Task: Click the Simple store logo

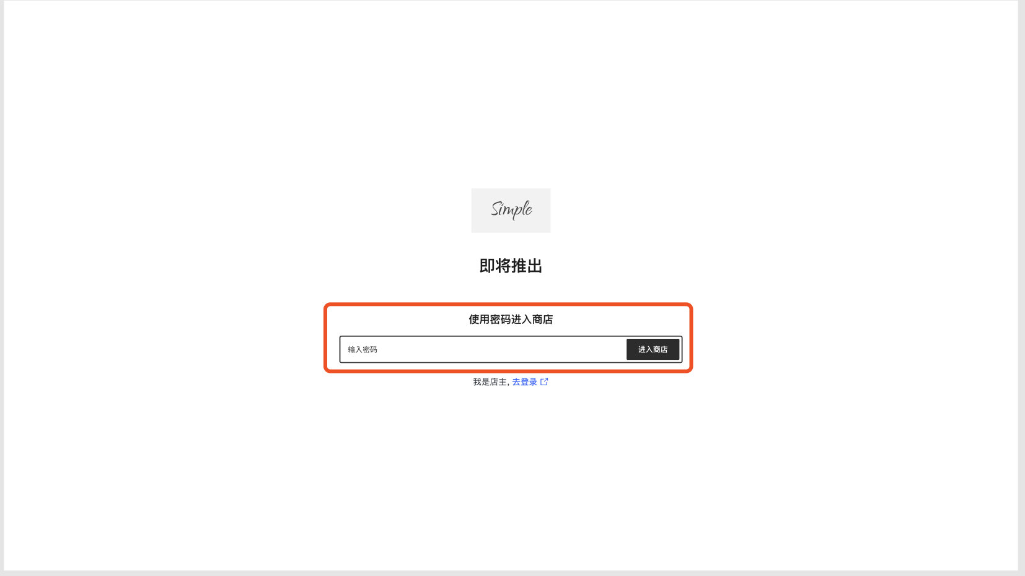Action: click(511, 211)
